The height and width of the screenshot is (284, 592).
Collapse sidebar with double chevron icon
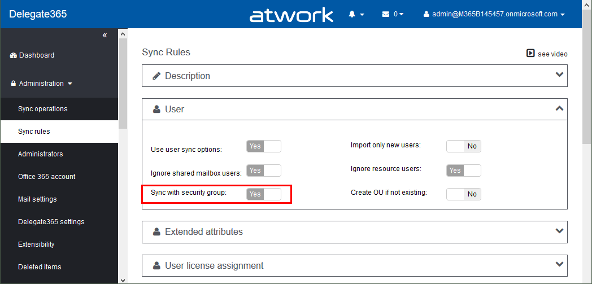[x=105, y=35]
